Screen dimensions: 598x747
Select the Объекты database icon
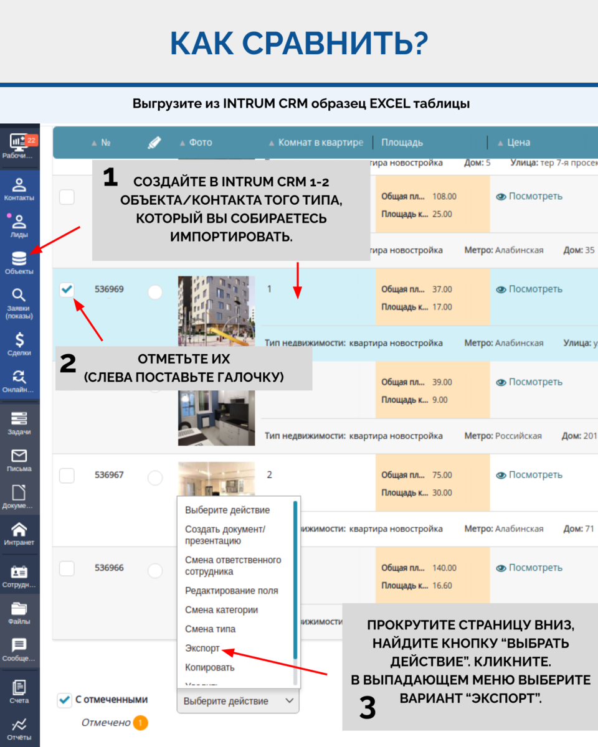point(19,258)
